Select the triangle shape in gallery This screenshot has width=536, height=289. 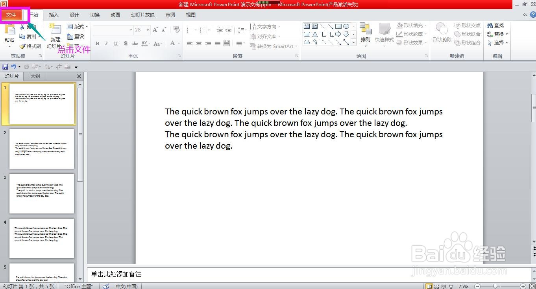(315, 34)
